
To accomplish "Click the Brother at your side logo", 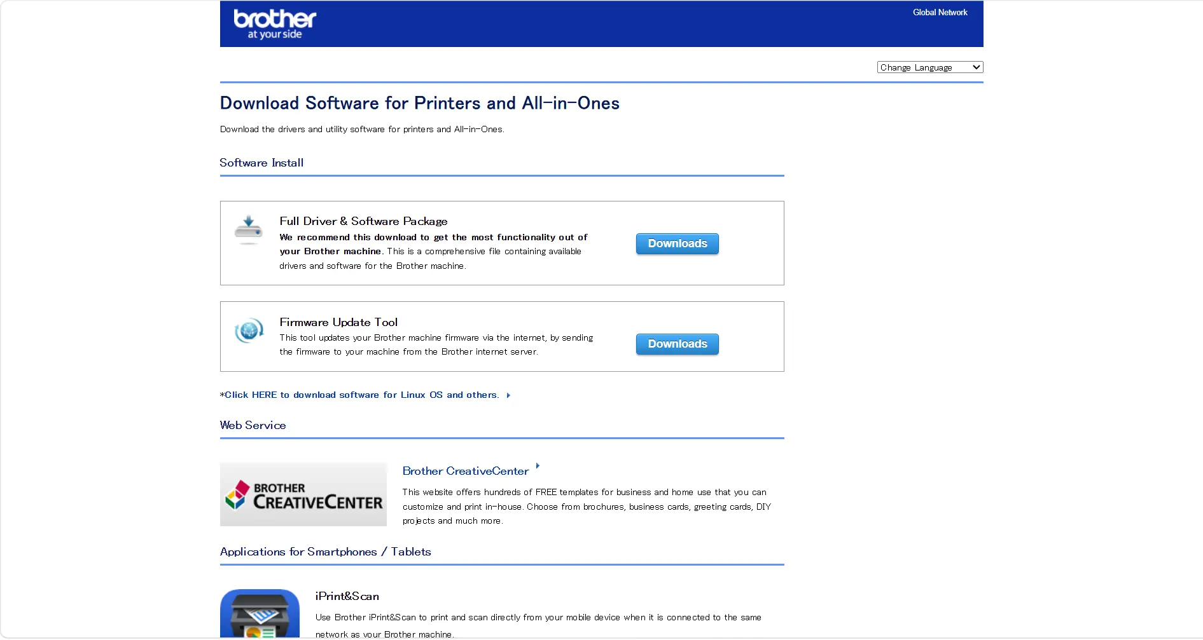I will pyautogui.click(x=275, y=24).
